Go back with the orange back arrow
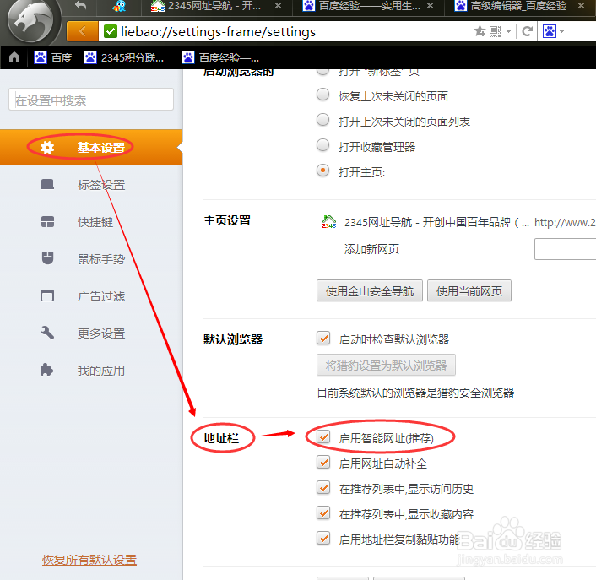596x580 pixels. (x=82, y=31)
